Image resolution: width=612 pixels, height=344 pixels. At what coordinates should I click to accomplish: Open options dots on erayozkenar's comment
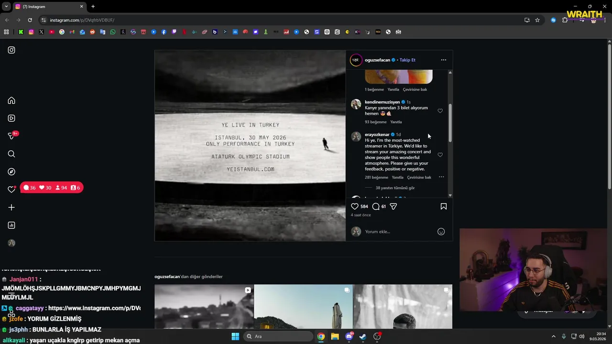(441, 177)
